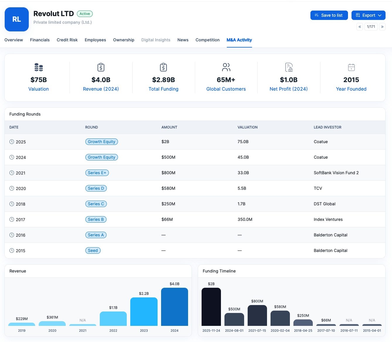Click the DATE column header
The height and width of the screenshot is (342, 392).
(x=14, y=127)
